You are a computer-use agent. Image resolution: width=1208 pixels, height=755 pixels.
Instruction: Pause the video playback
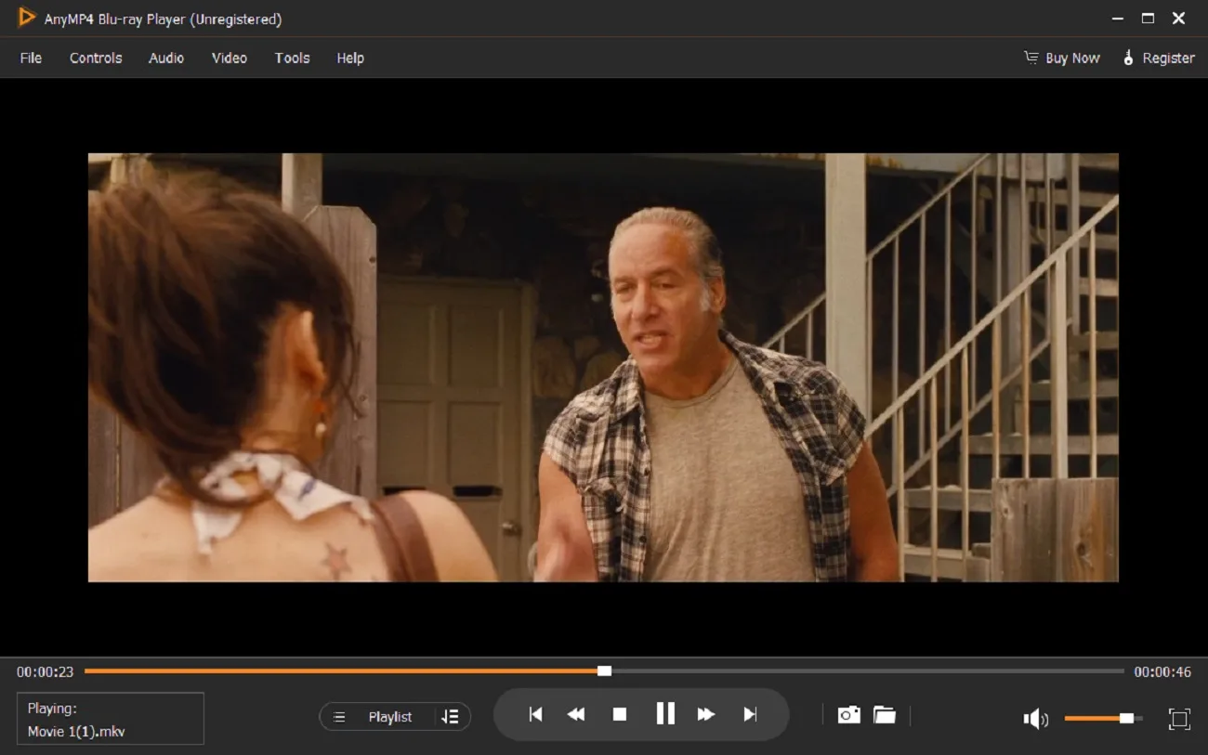click(x=664, y=714)
